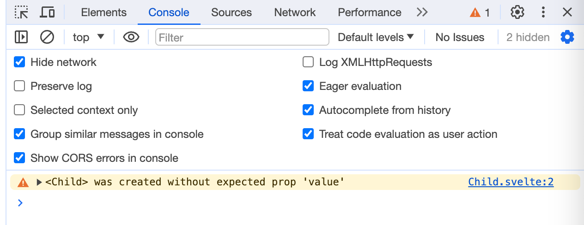Open the Child.svelte:2 source link

(511, 182)
